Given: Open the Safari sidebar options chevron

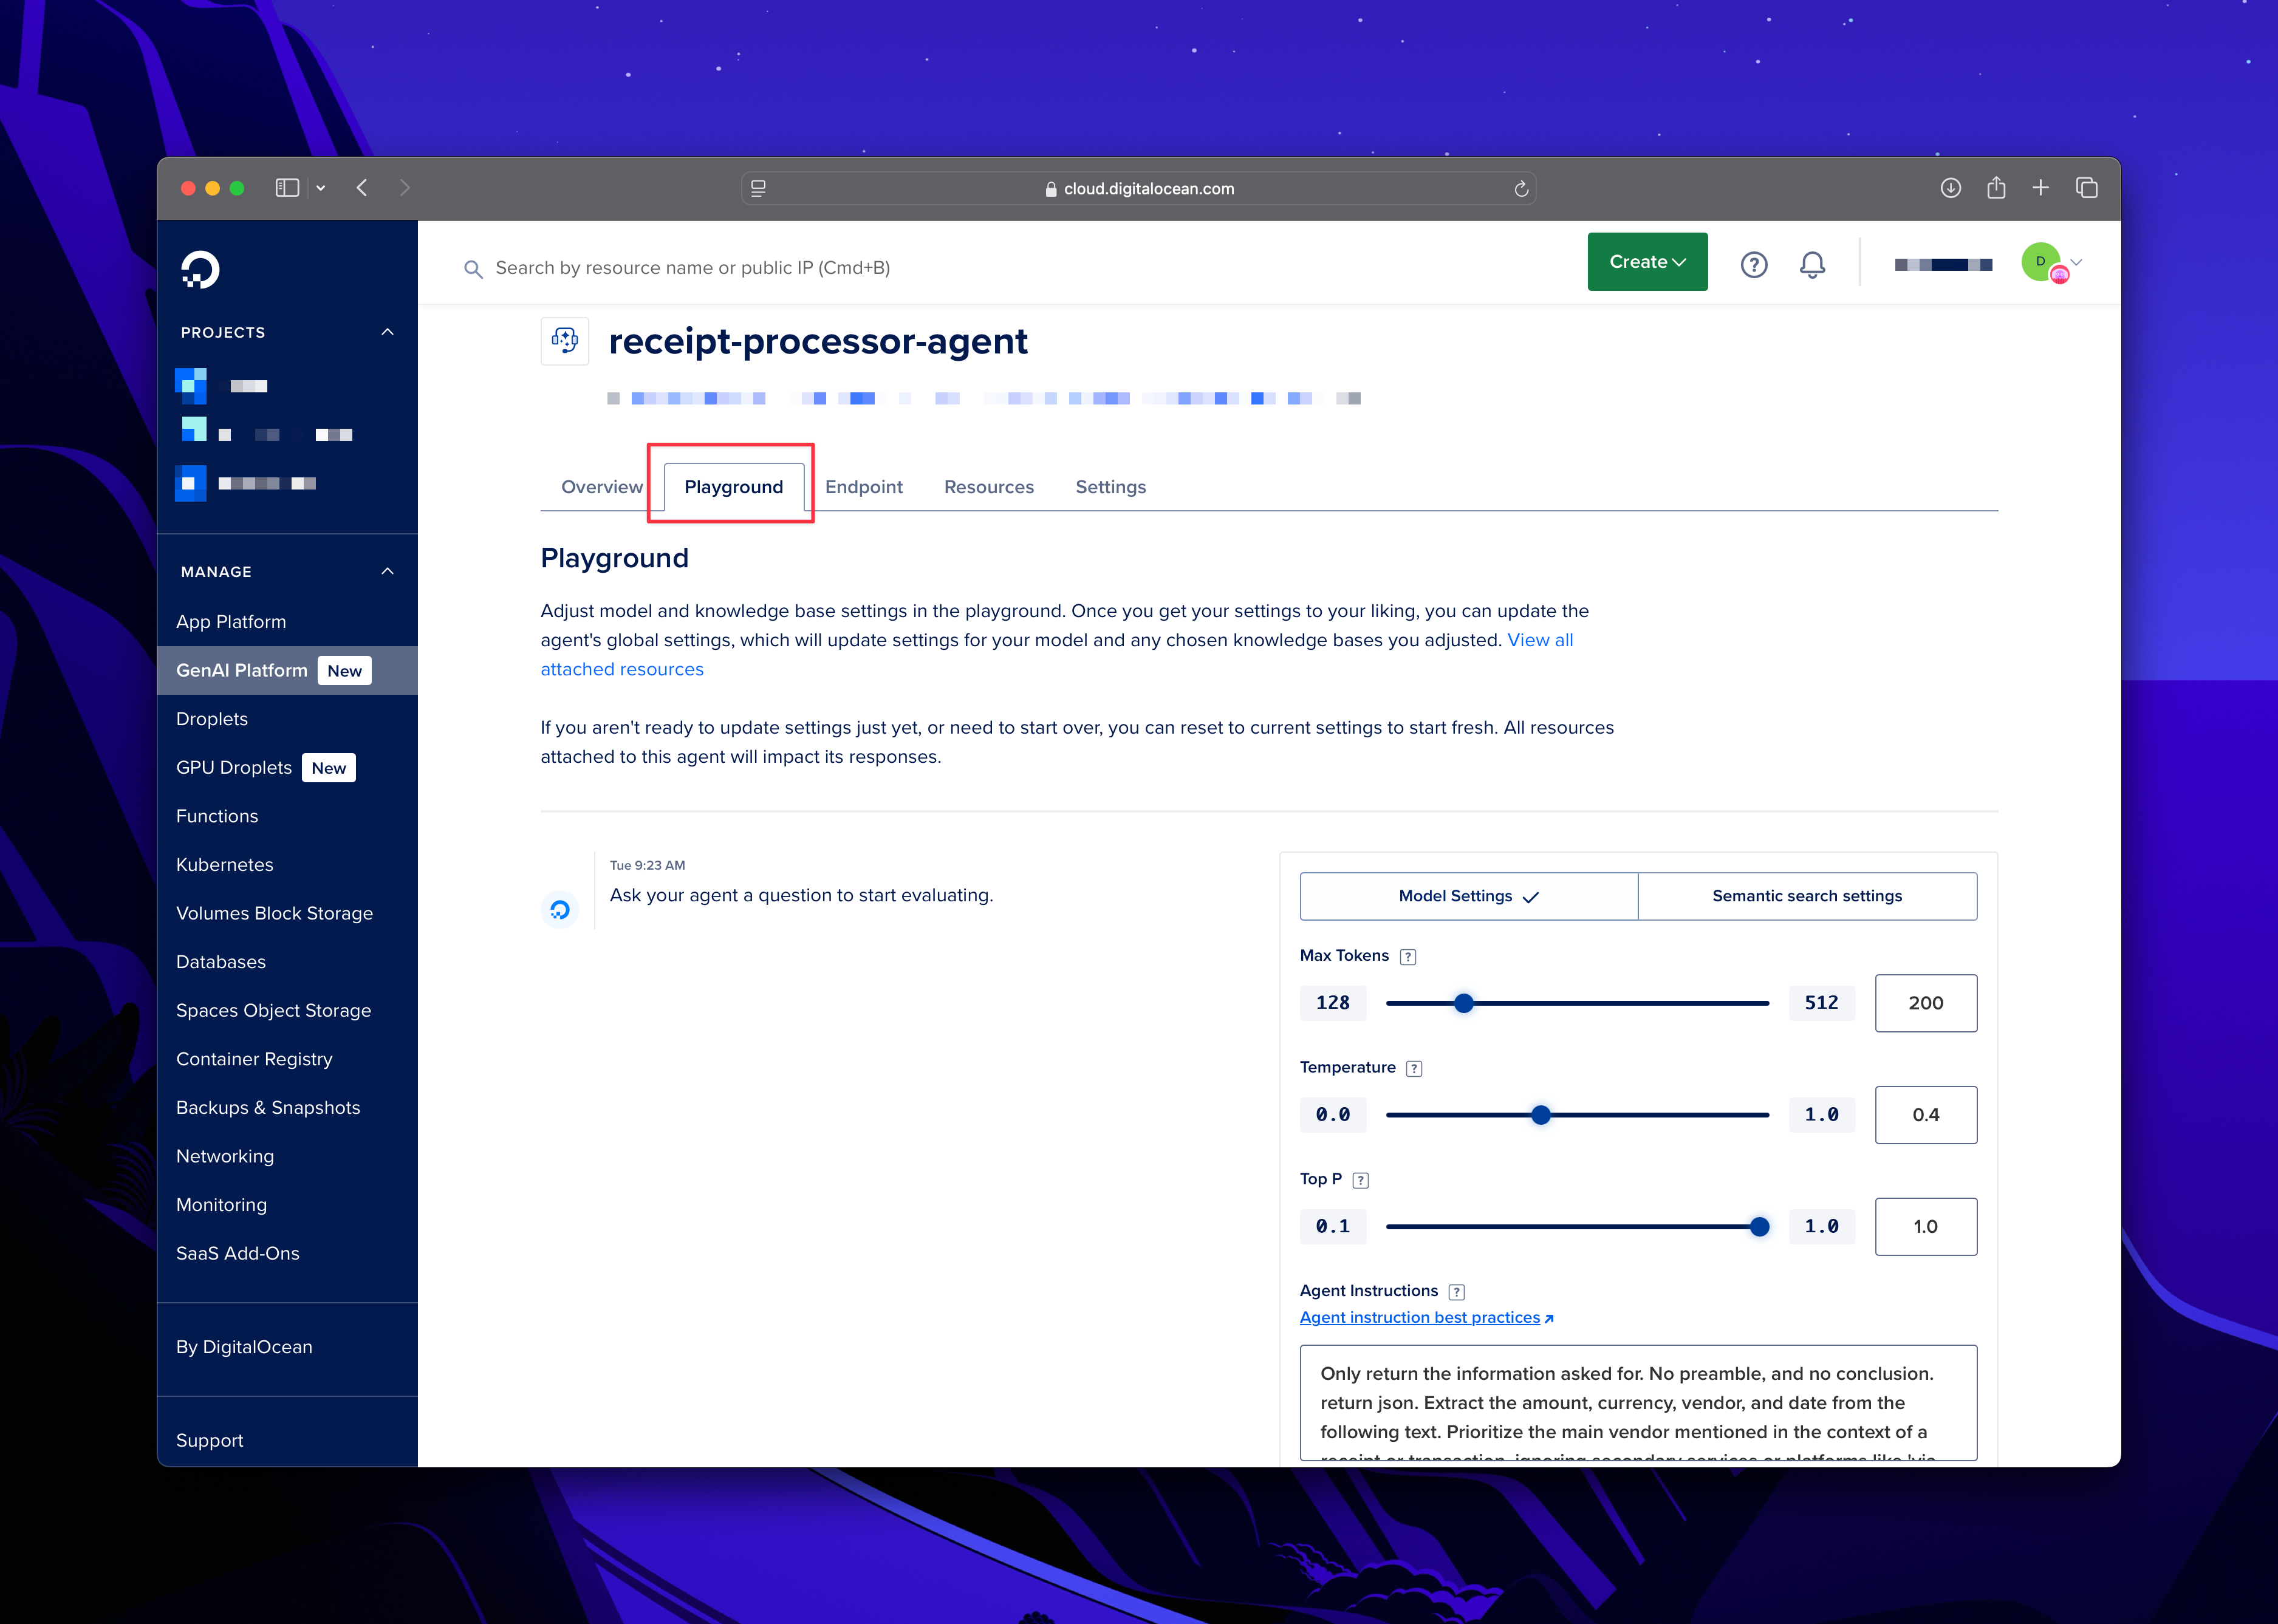Looking at the screenshot, I should (321, 188).
